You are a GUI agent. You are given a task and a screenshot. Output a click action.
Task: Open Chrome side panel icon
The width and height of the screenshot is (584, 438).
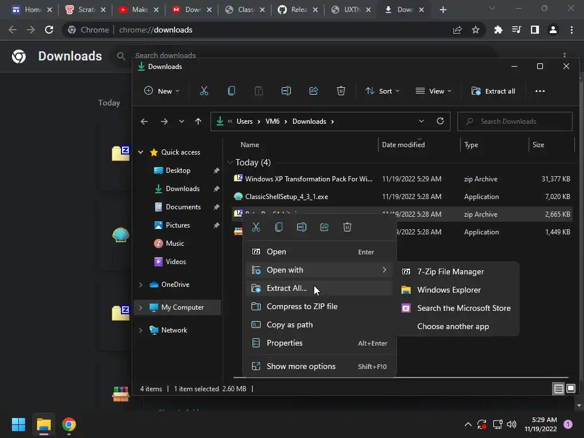[535, 30]
